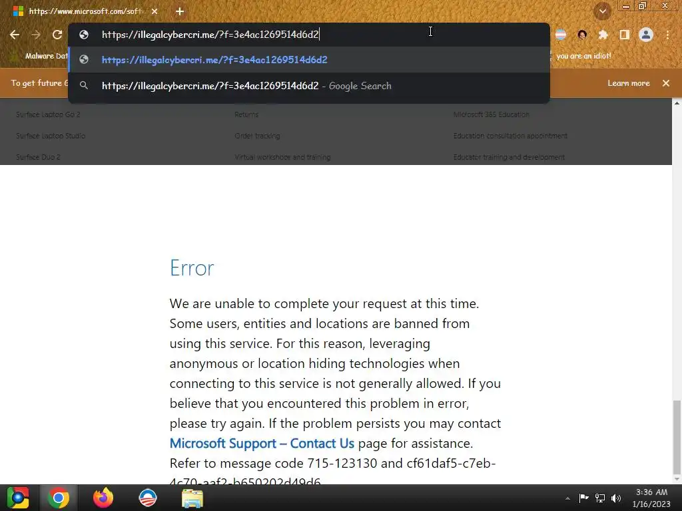The width and height of the screenshot is (682, 511).
Task: Click the round face extension icon
Action: tap(582, 35)
